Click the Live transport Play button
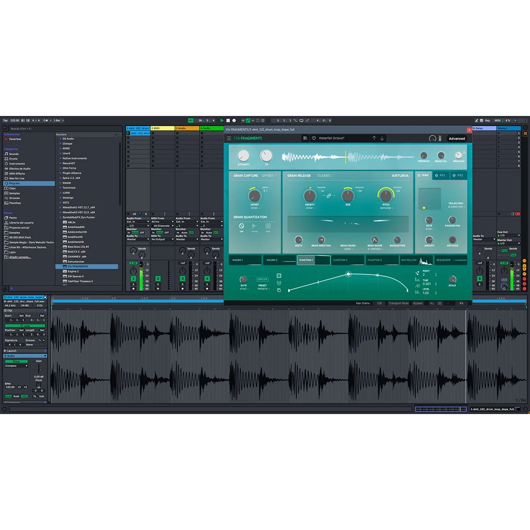The height and width of the screenshot is (530, 530). pyautogui.click(x=222, y=120)
